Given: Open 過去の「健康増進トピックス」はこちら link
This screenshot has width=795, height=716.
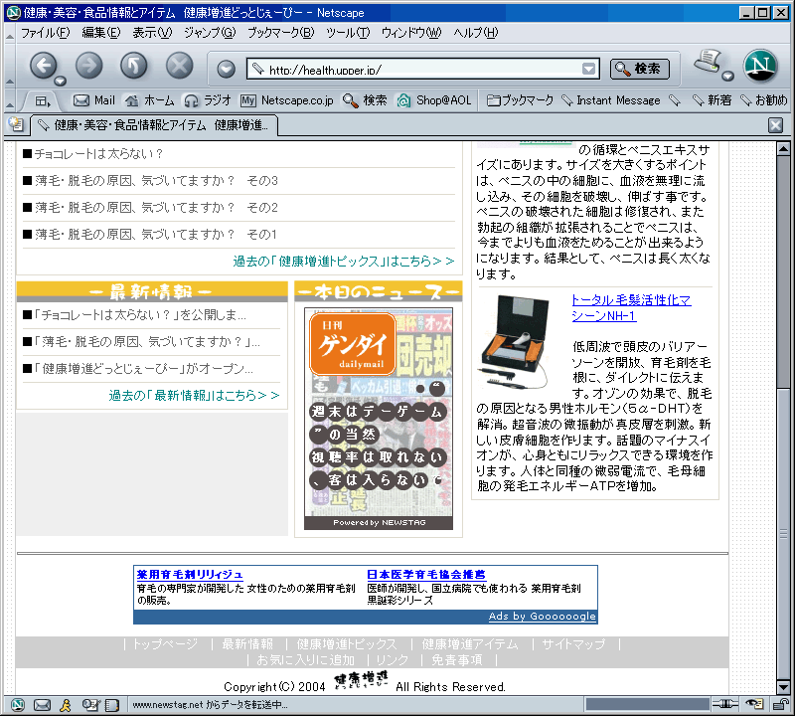Looking at the screenshot, I should (x=343, y=261).
